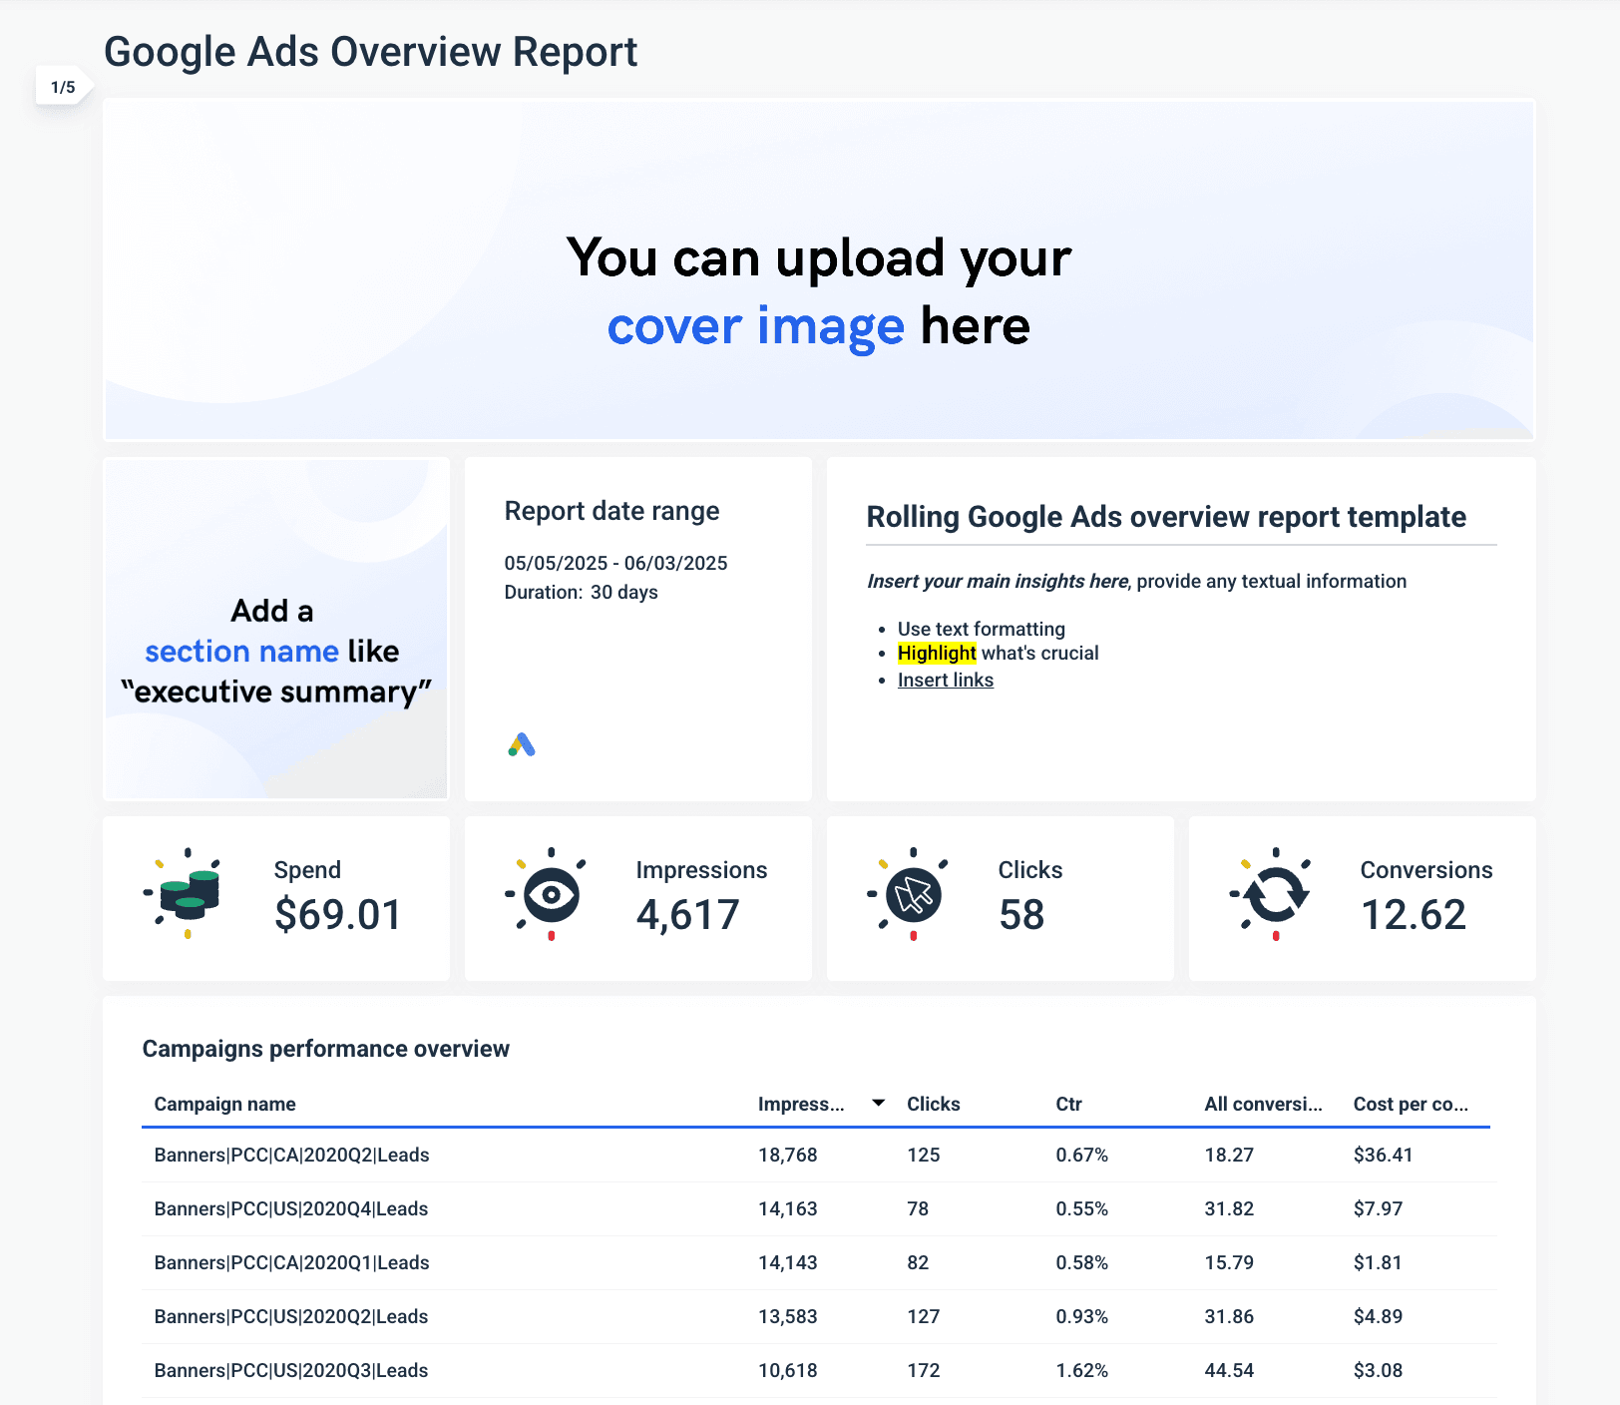The height and width of the screenshot is (1405, 1620).
Task: Click the Conversions circular arrows icon
Action: 1274,894
